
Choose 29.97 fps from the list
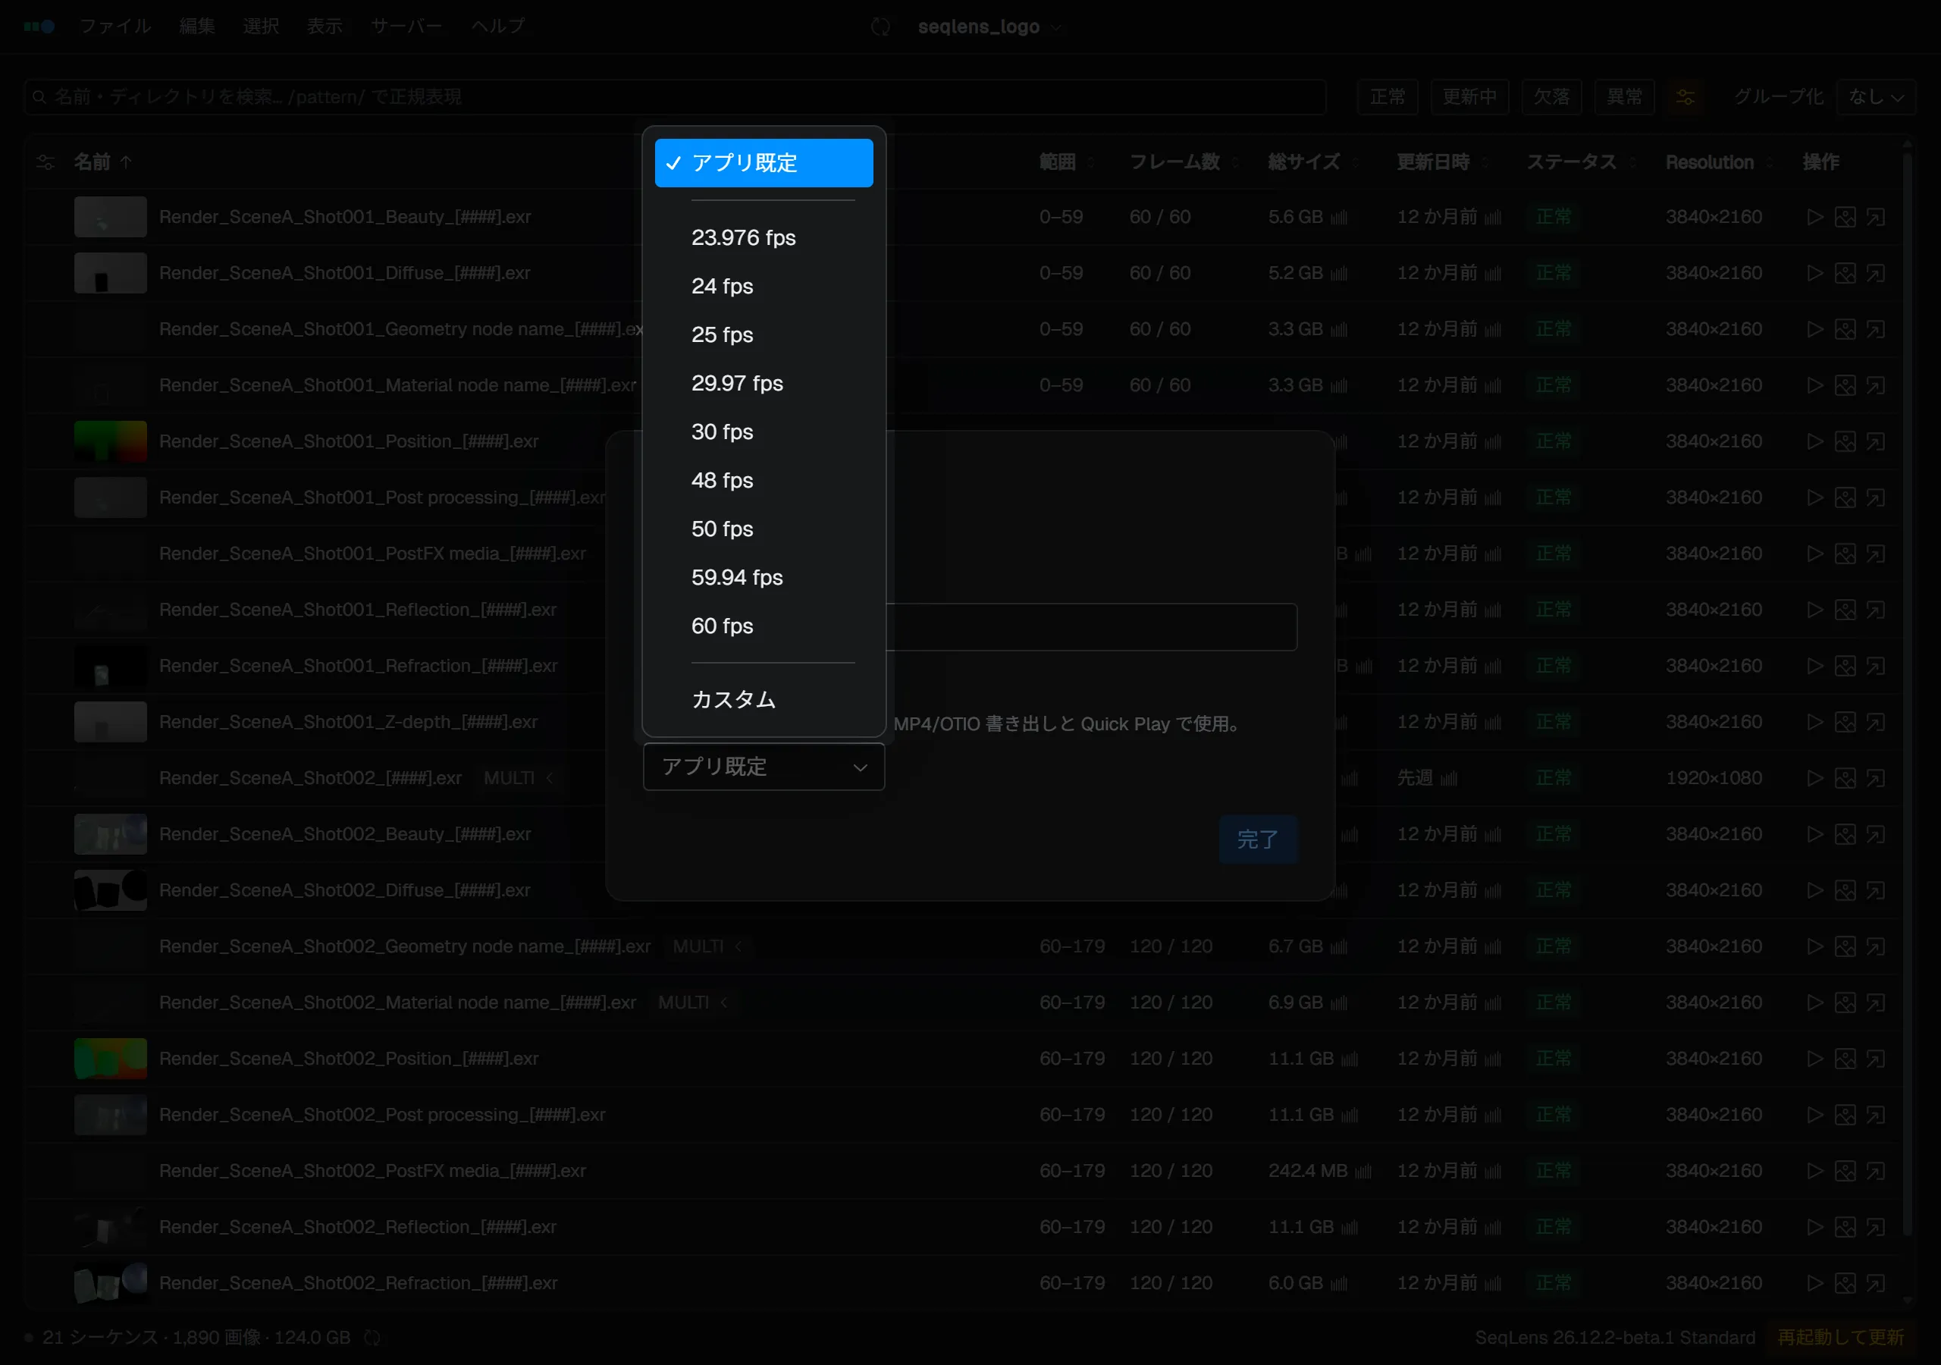(764, 383)
